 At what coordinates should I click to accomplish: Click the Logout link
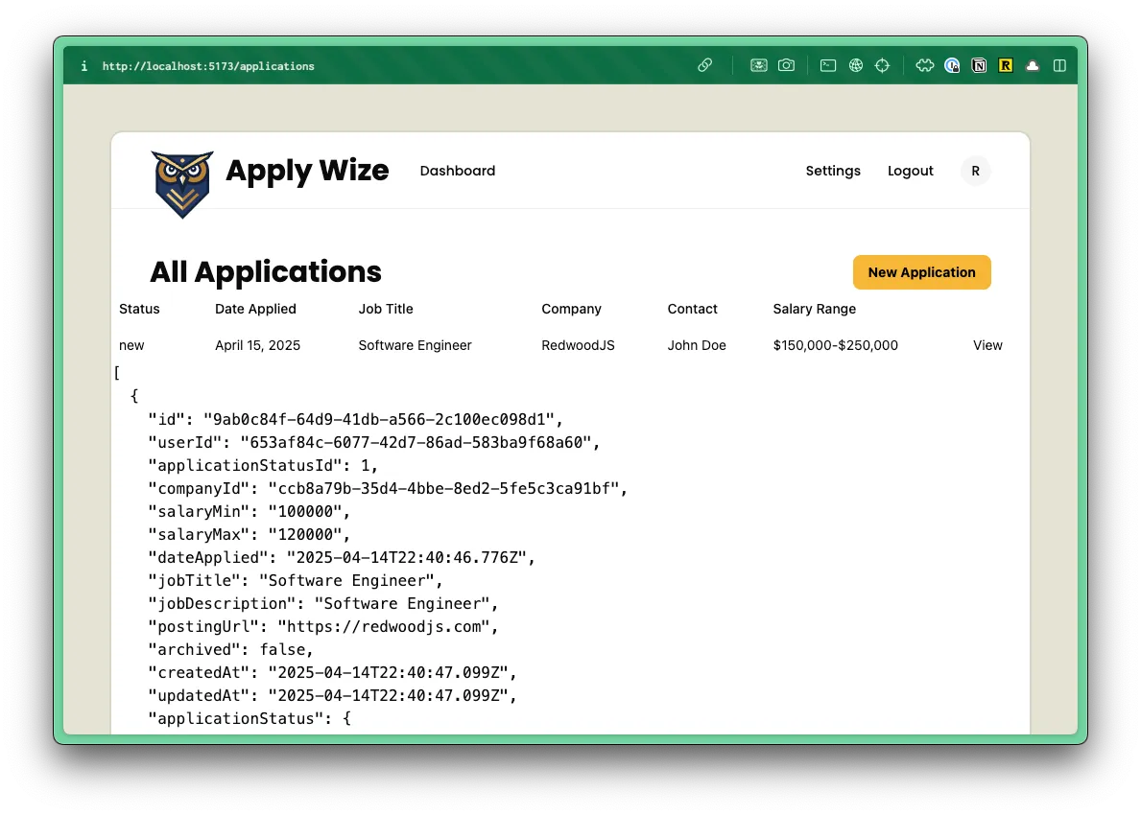pyautogui.click(x=910, y=171)
